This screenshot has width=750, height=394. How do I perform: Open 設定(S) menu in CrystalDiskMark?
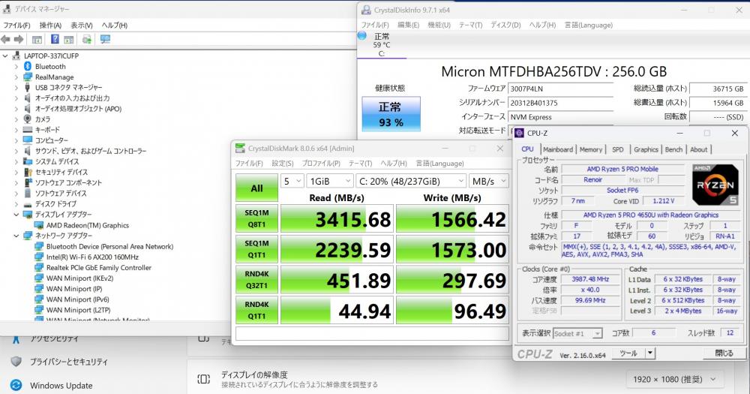click(x=283, y=164)
